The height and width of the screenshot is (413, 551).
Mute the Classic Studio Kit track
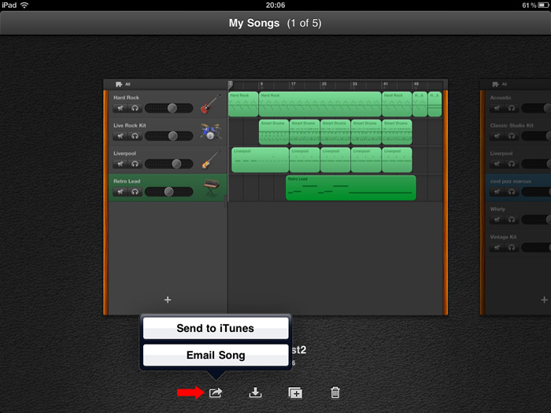click(x=497, y=136)
